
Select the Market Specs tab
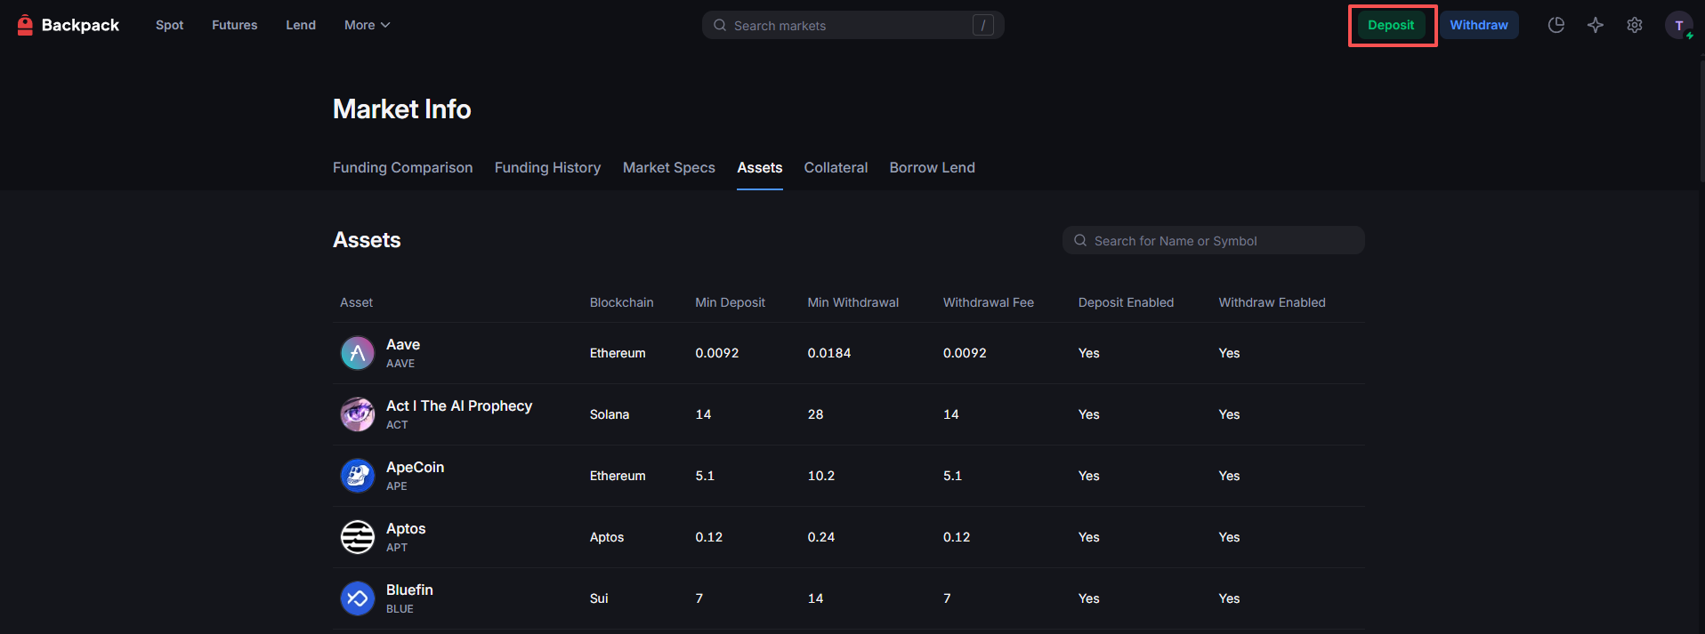pos(668,167)
